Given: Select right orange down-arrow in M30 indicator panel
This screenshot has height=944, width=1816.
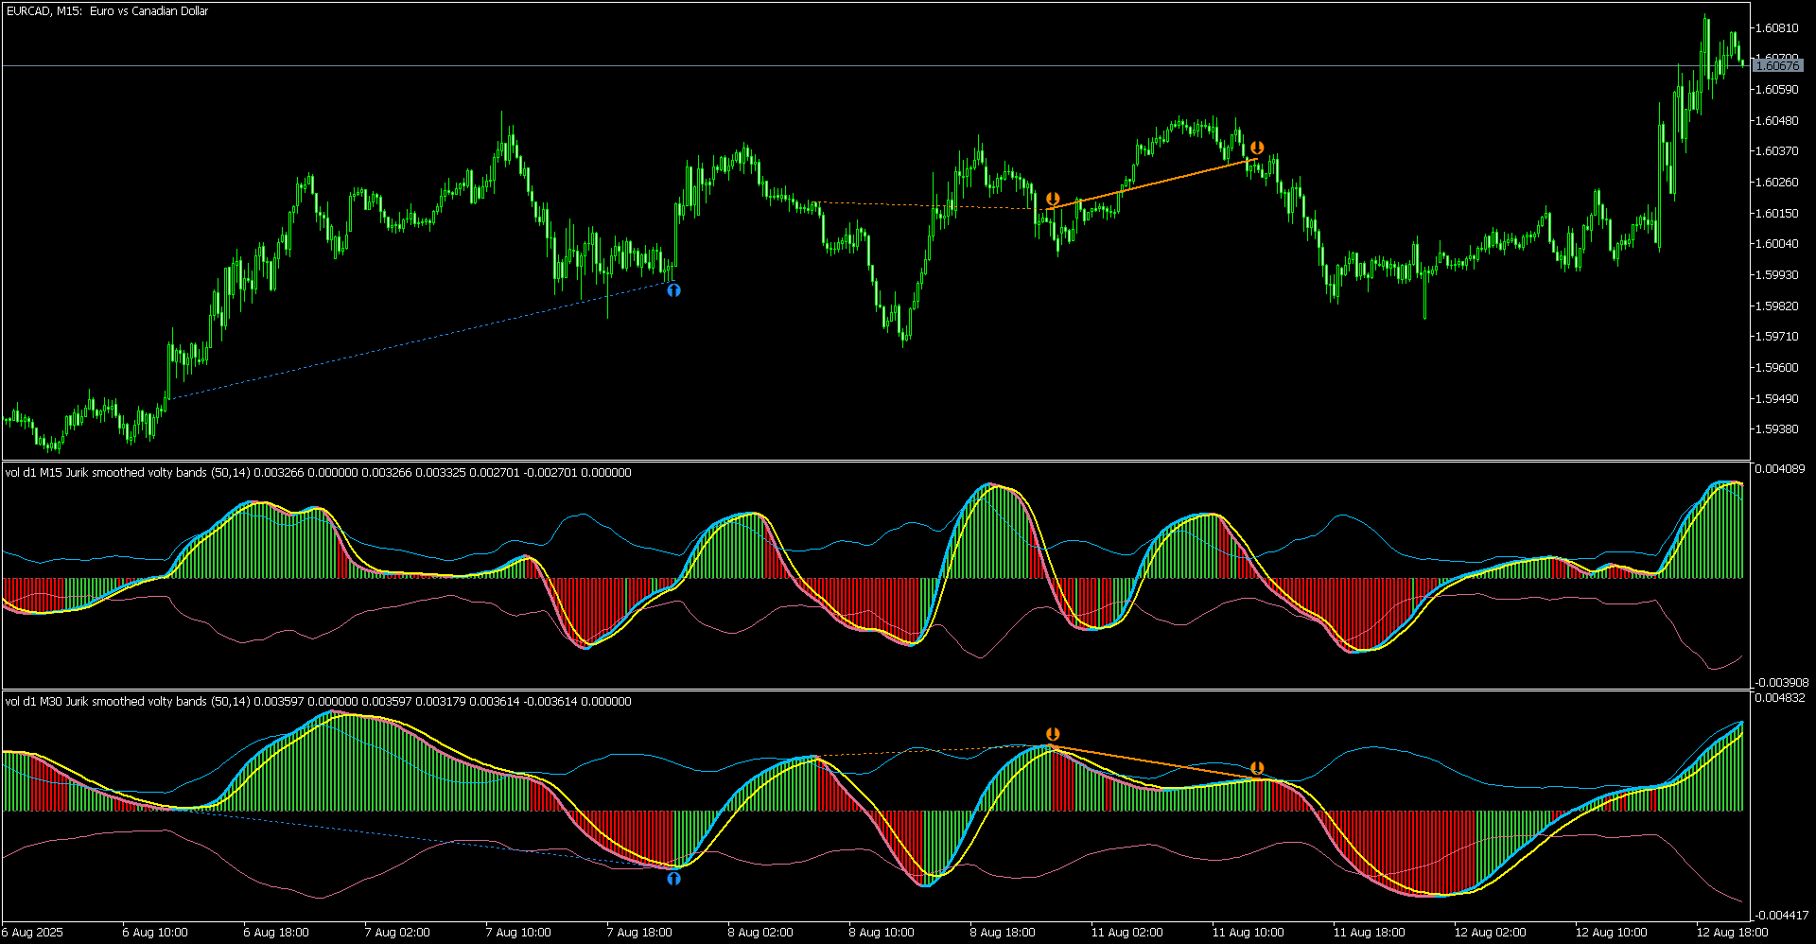Looking at the screenshot, I should click(x=1257, y=768).
